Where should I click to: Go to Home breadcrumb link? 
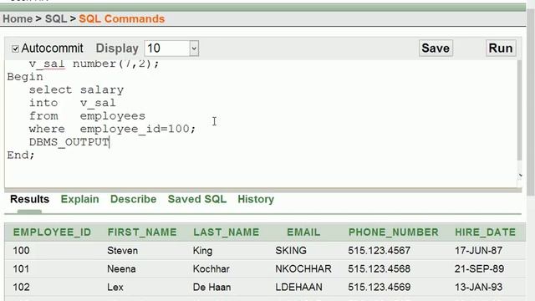click(x=18, y=18)
